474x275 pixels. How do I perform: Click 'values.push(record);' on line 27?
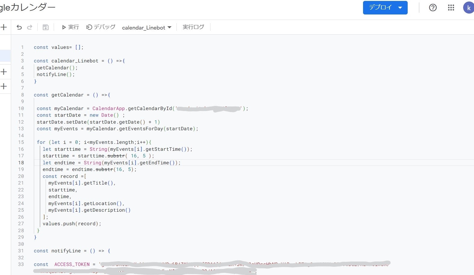pyautogui.click(x=72, y=224)
